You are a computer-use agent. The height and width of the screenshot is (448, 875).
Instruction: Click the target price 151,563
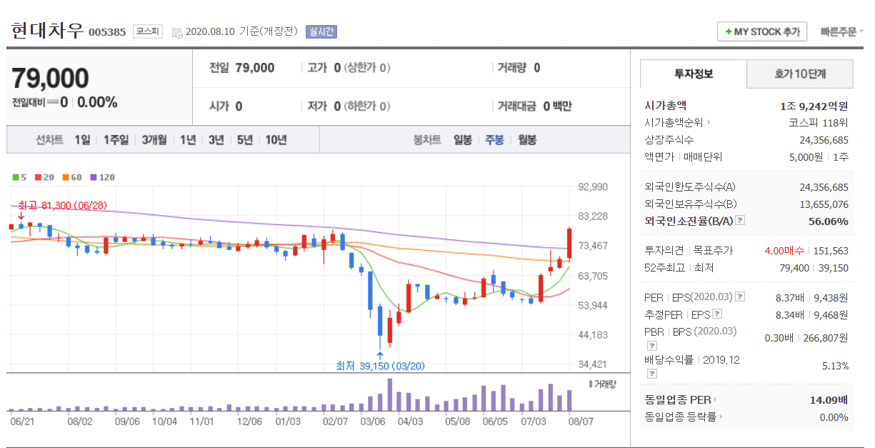[x=831, y=251]
